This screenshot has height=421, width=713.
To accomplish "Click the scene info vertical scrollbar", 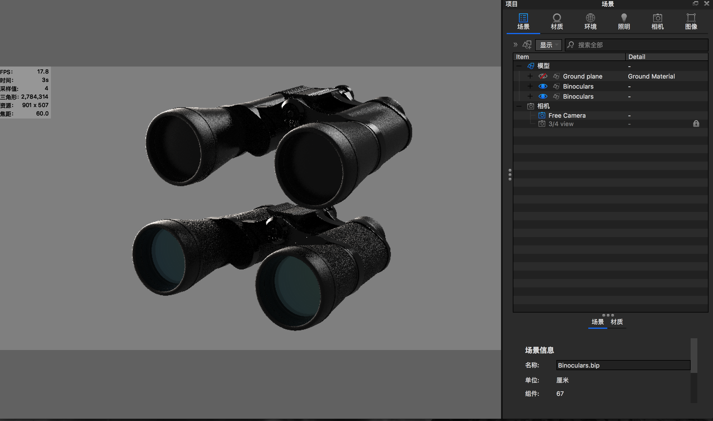I will 693,356.
